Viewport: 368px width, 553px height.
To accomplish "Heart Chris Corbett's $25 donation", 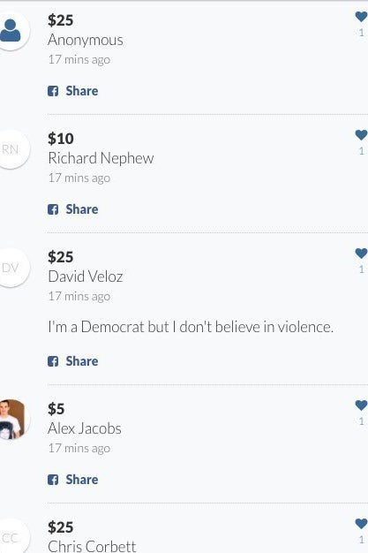I will click(361, 523).
